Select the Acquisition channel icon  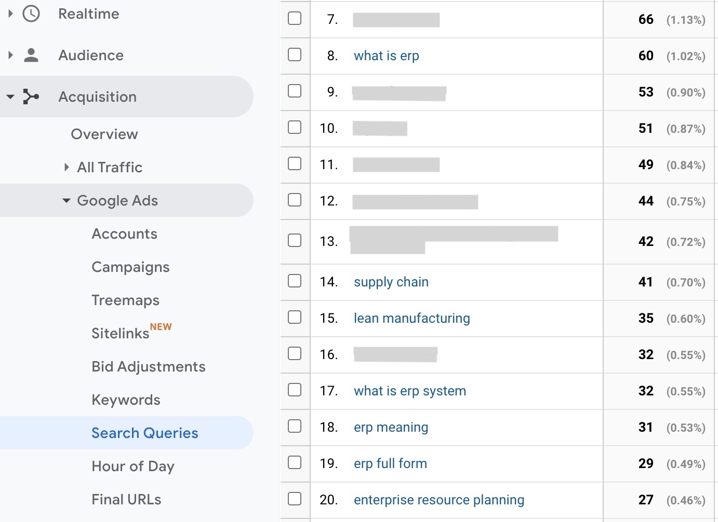32,97
